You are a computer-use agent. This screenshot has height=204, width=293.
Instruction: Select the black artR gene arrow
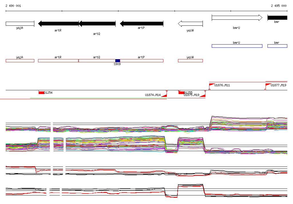click(58, 24)
